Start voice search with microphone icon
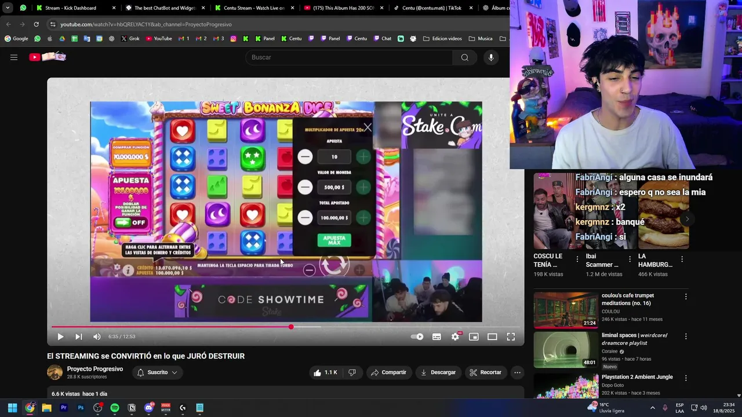The height and width of the screenshot is (417, 742). click(x=491, y=57)
